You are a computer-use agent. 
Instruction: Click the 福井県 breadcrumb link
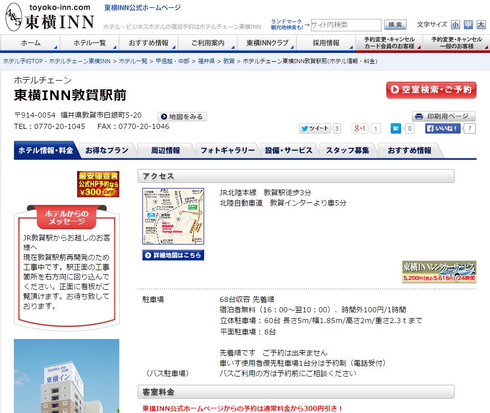point(206,61)
